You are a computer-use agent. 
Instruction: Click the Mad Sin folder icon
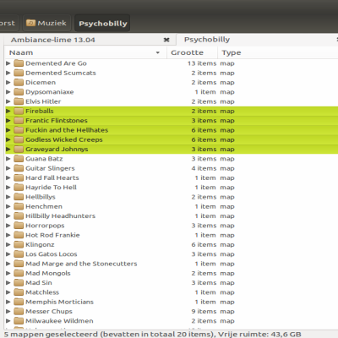pos(19,282)
